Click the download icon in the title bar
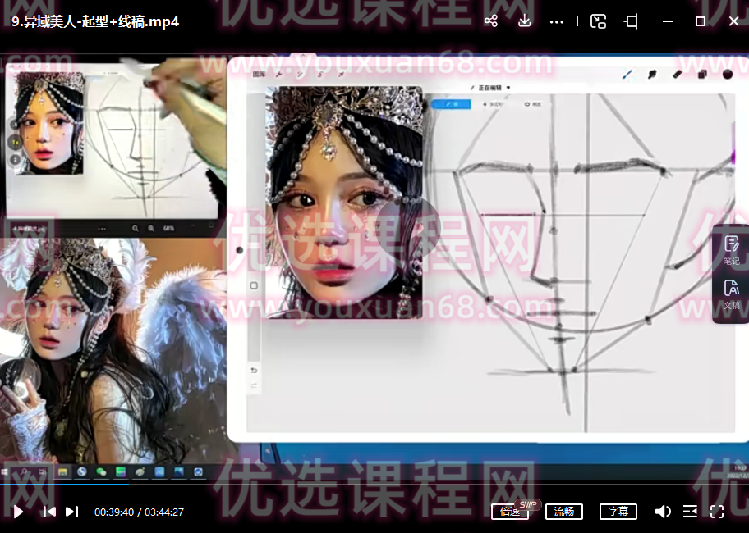The width and height of the screenshot is (749, 533). tap(524, 21)
